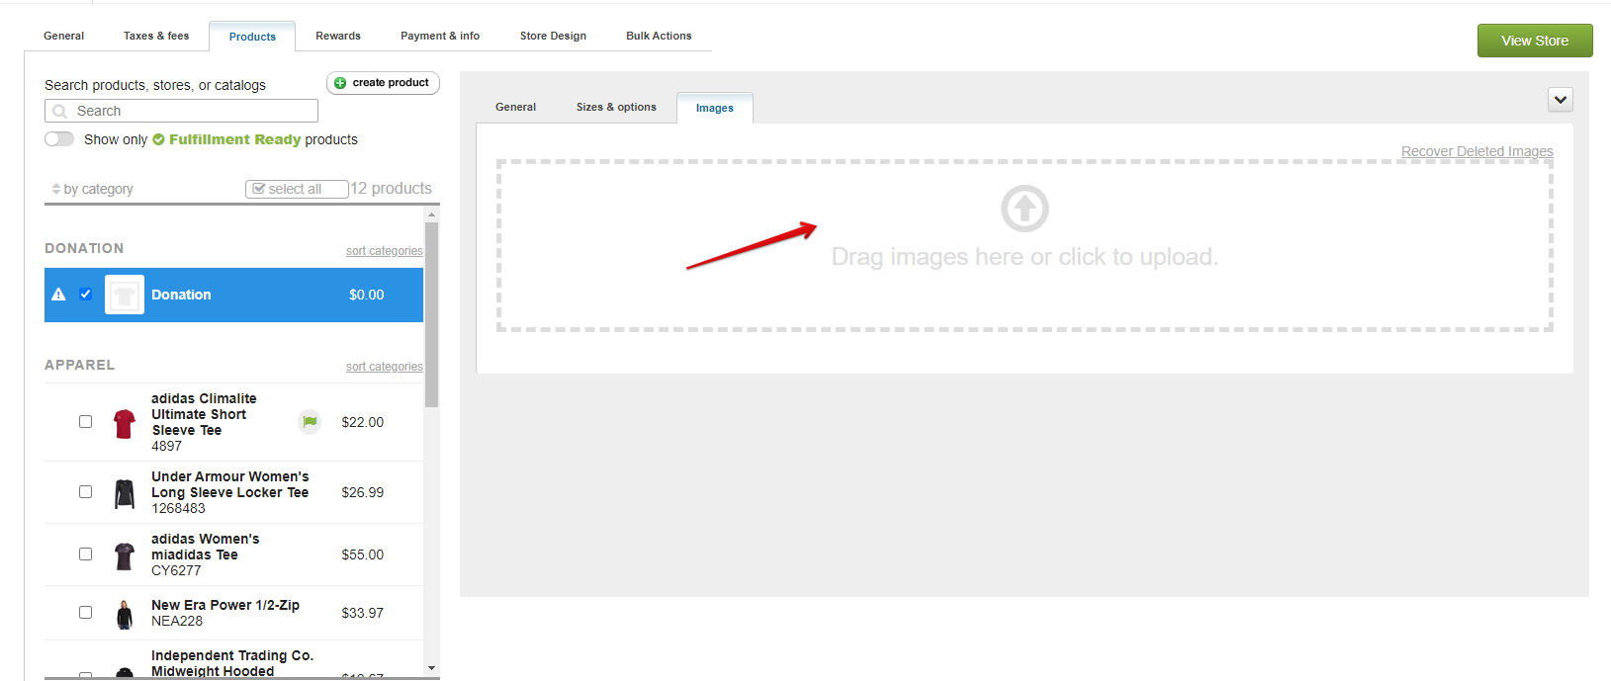Open the Taxes & fees tab
The width and height of the screenshot is (1611, 681).
coord(156,36)
